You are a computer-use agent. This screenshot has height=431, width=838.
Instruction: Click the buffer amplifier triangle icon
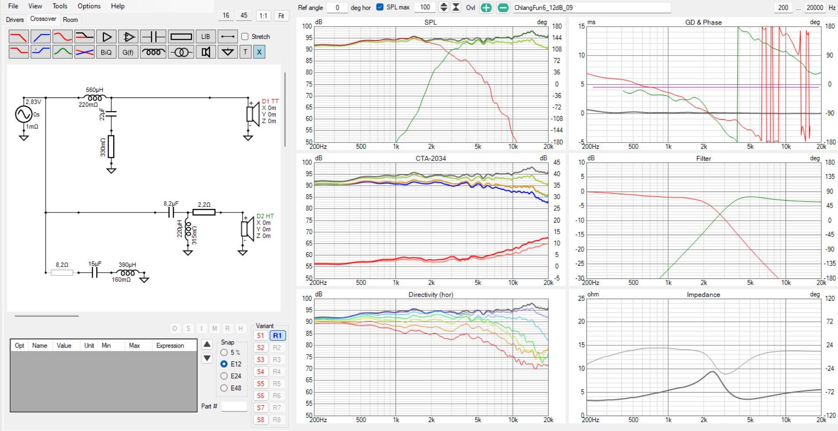(106, 37)
